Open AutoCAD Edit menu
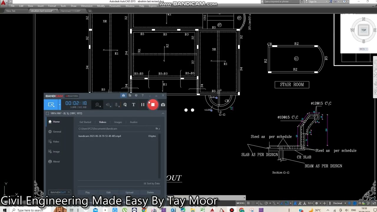Image resolution: width=377 pixels, height=212 pixels. click(21, 6)
